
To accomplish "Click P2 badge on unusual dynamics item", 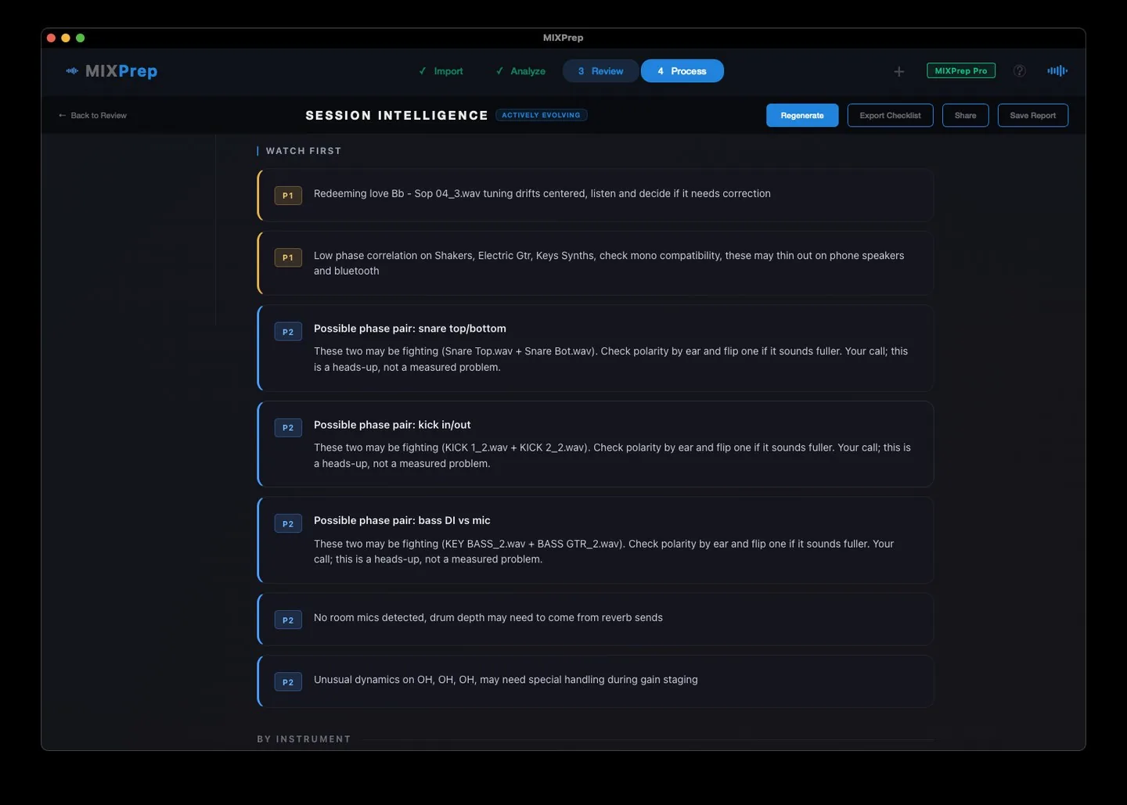I will coord(288,682).
